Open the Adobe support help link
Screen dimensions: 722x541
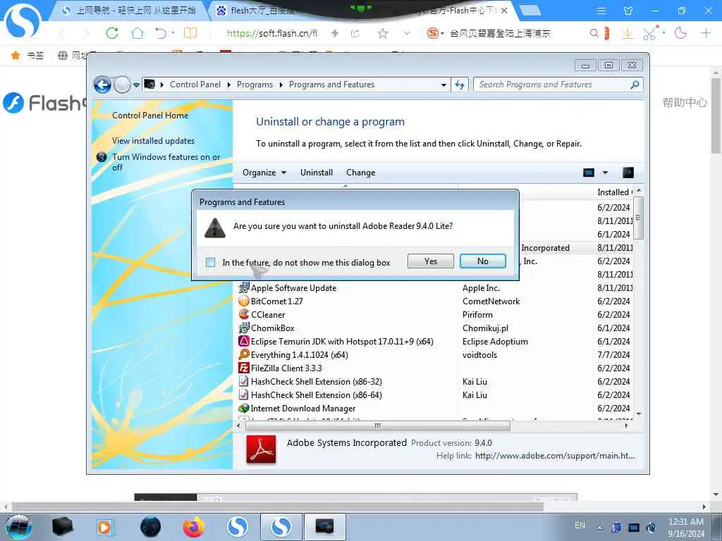click(554, 456)
